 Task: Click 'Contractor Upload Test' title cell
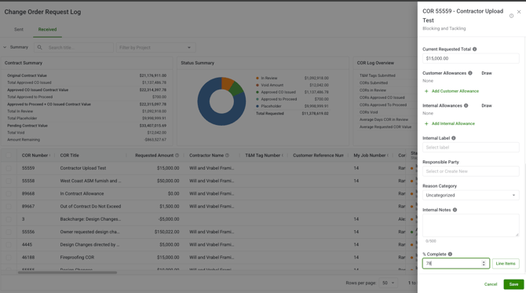pos(83,168)
